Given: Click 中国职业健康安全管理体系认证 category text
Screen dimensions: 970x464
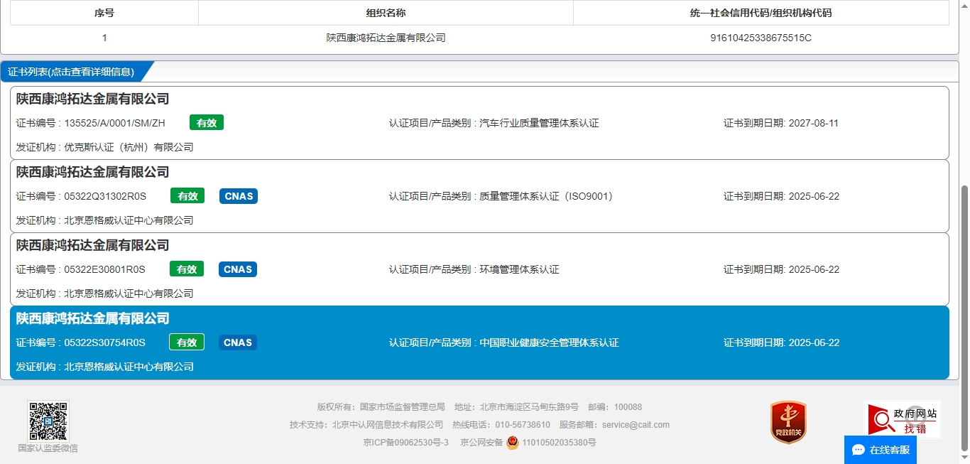Looking at the screenshot, I should 549,342.
